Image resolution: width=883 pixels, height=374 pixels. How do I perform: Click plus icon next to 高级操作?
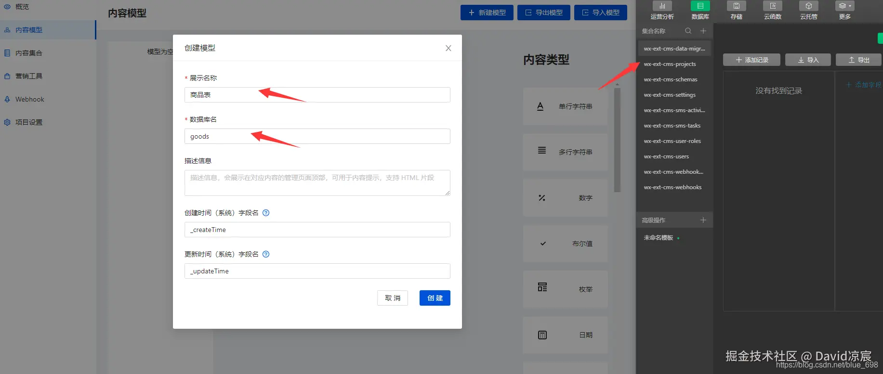pyautogui.click(x=703, y=220)
